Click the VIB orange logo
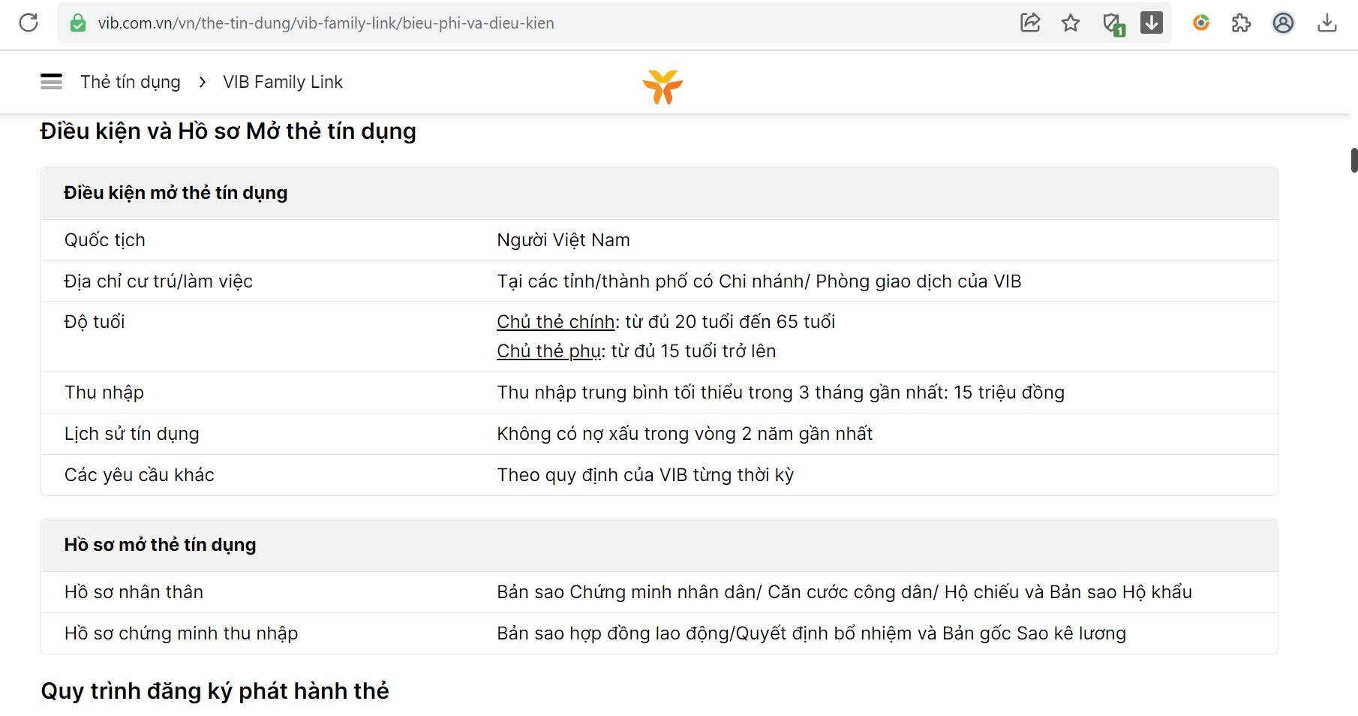 tap(662, 86)
